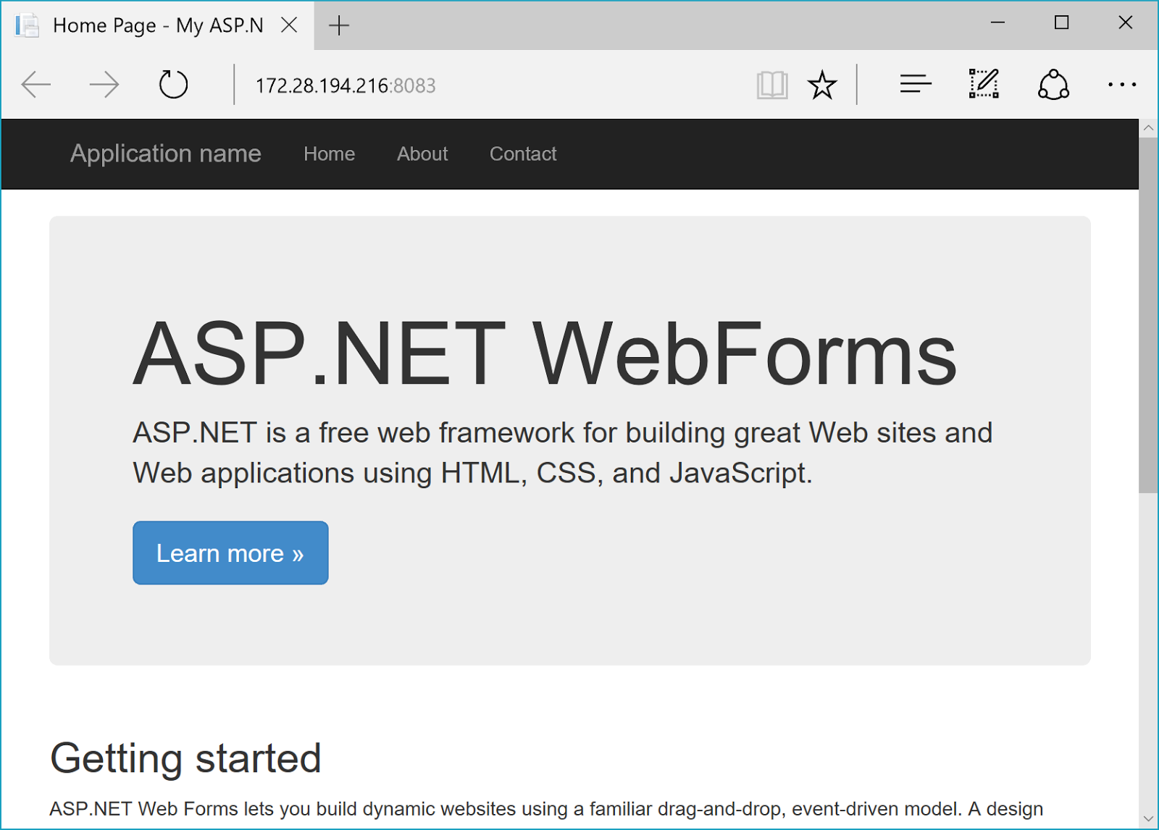Click scrollbar down arrow
Image resolution: width=1159 pixels, height=830 pixels.
(1148, 819)
